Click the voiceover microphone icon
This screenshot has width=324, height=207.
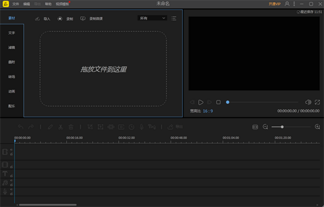141,127
